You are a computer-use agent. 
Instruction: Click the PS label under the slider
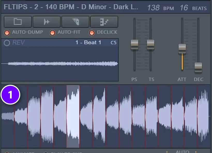tap(134, 79)
